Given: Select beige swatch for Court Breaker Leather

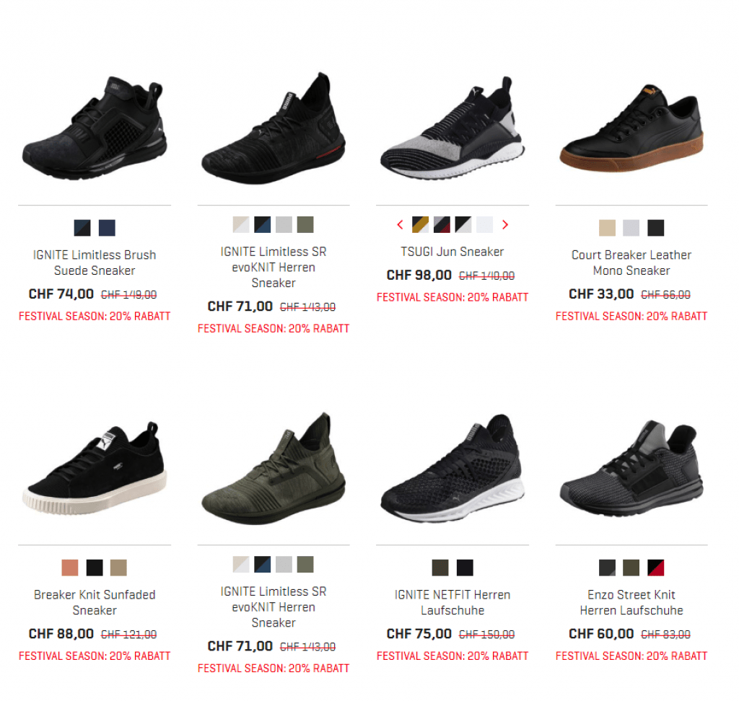Looking at the screenshot, I should tap(606, 228).
